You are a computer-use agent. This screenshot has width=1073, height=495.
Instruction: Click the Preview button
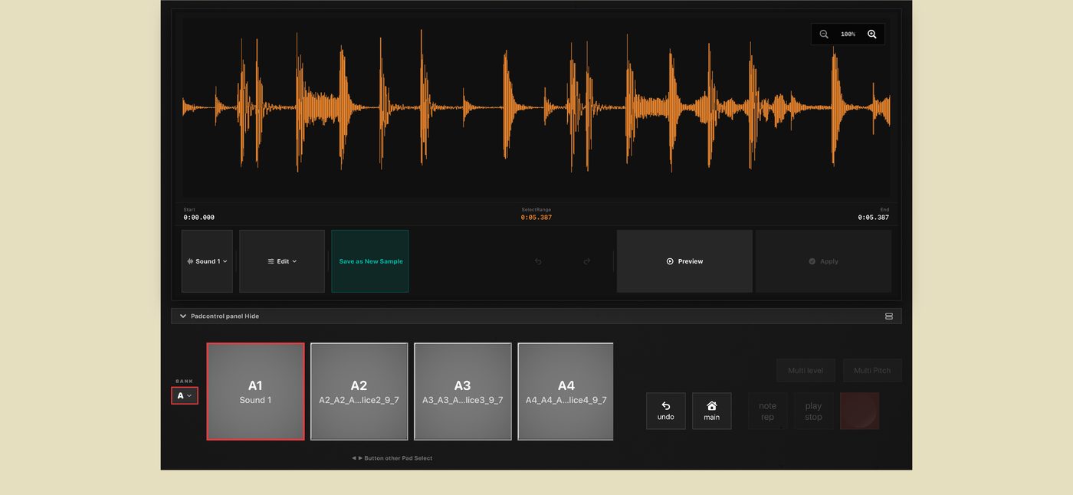684,261
